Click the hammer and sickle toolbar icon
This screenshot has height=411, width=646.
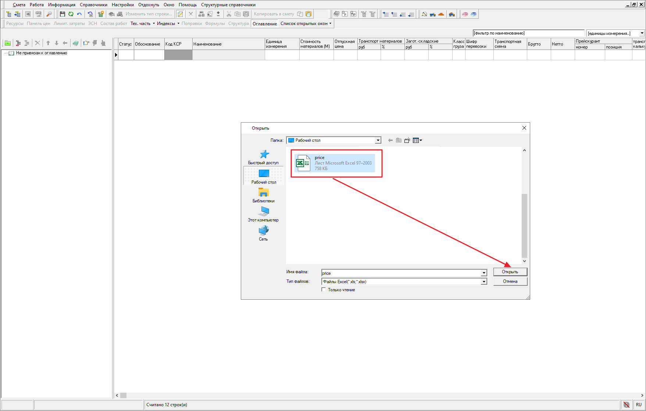tap(424, 14)
